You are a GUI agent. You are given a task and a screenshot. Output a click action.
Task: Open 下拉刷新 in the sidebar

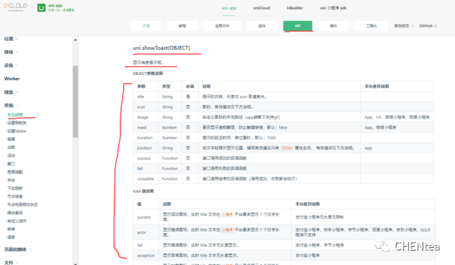(15, 188)
